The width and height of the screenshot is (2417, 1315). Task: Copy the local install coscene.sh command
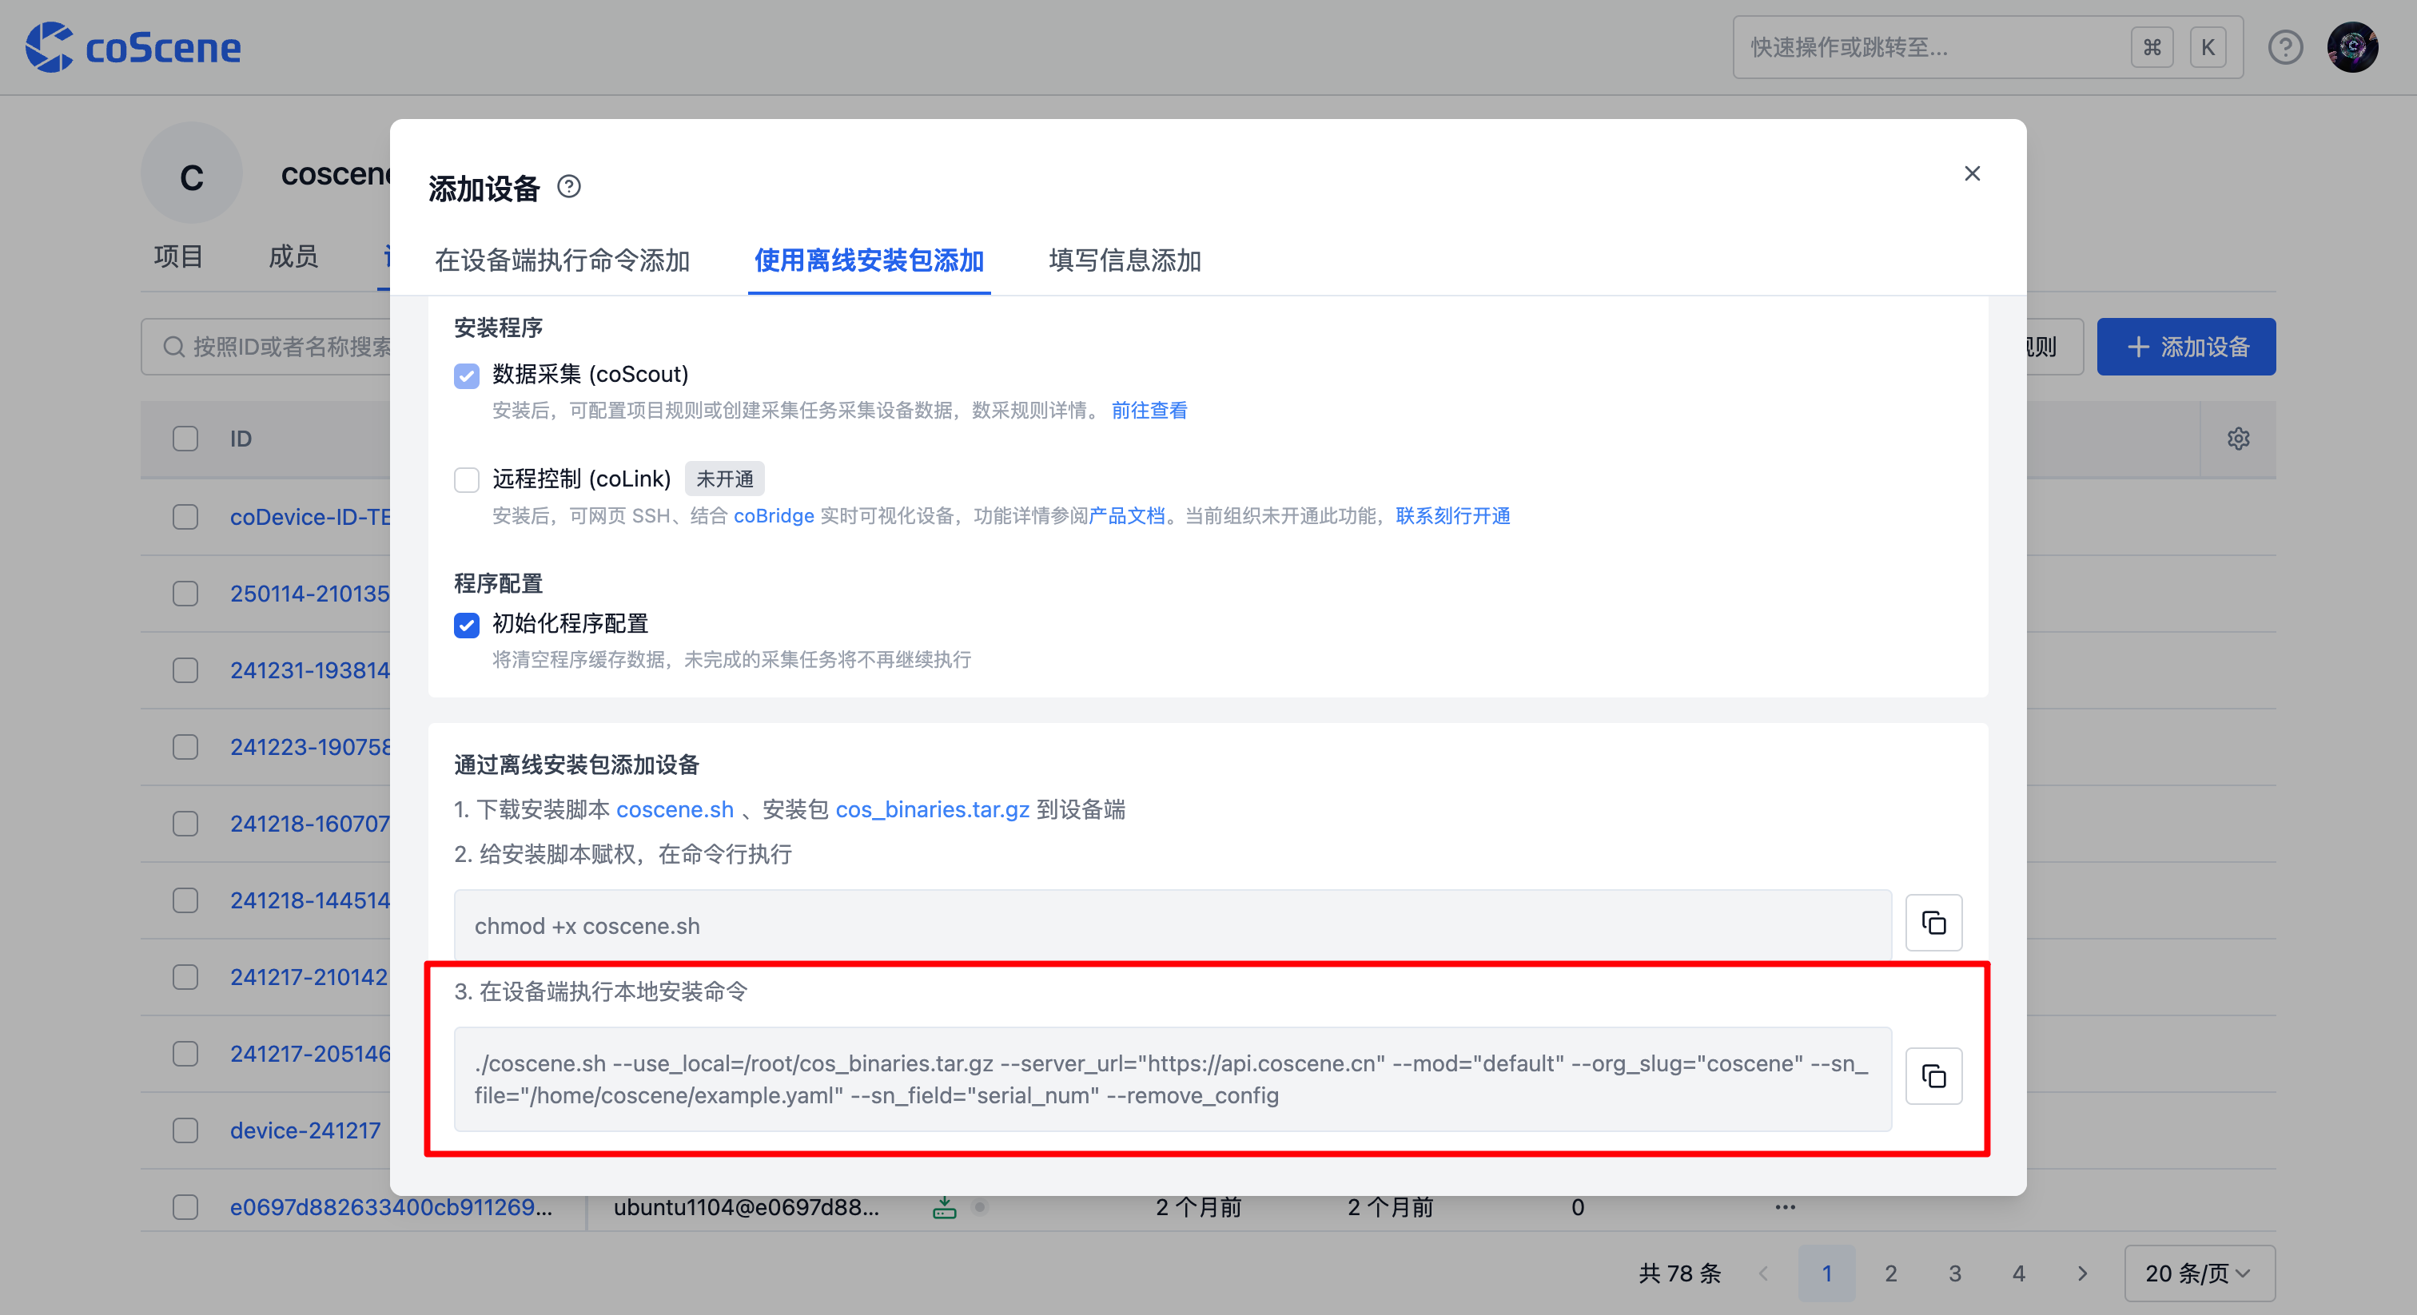coord(1933,1077)
